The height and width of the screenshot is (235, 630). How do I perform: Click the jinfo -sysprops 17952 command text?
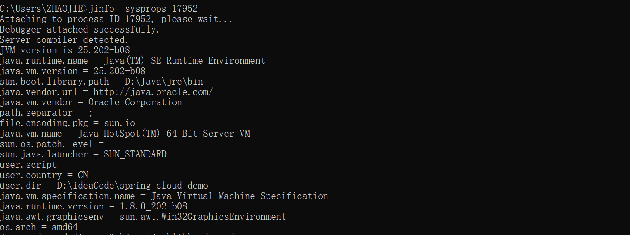pos(143,8)
